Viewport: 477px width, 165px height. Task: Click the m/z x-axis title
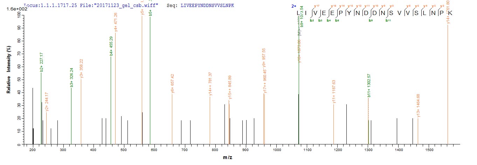click(x=228, y=157)
